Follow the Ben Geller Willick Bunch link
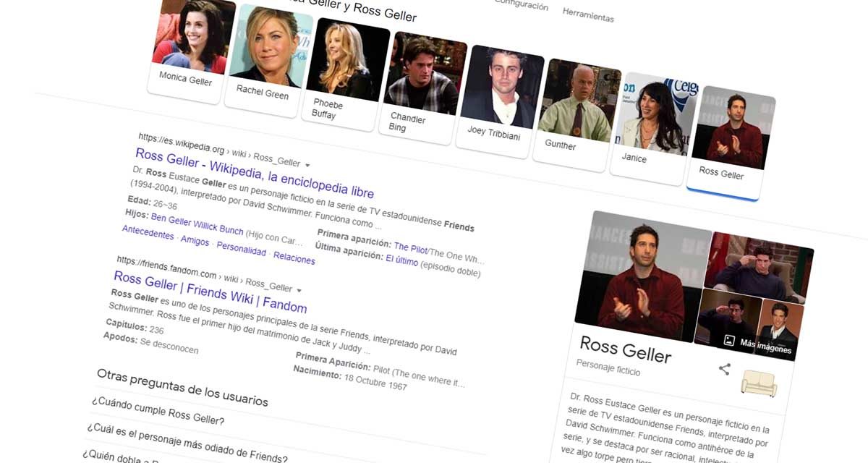 (197, 224)
